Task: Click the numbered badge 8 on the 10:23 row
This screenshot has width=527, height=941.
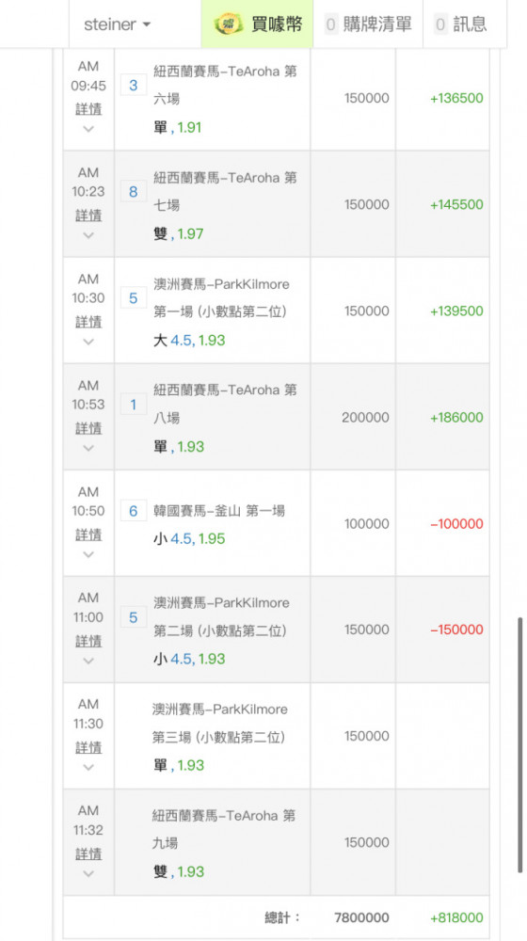Action: 134,191
